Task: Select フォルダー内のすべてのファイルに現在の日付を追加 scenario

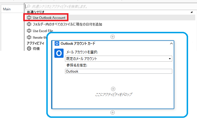Action: (x=67, y=24)
